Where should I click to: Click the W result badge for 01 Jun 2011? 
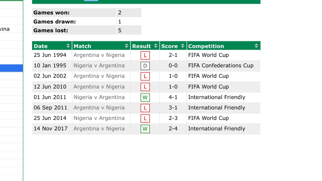click(x=145, y=98)
